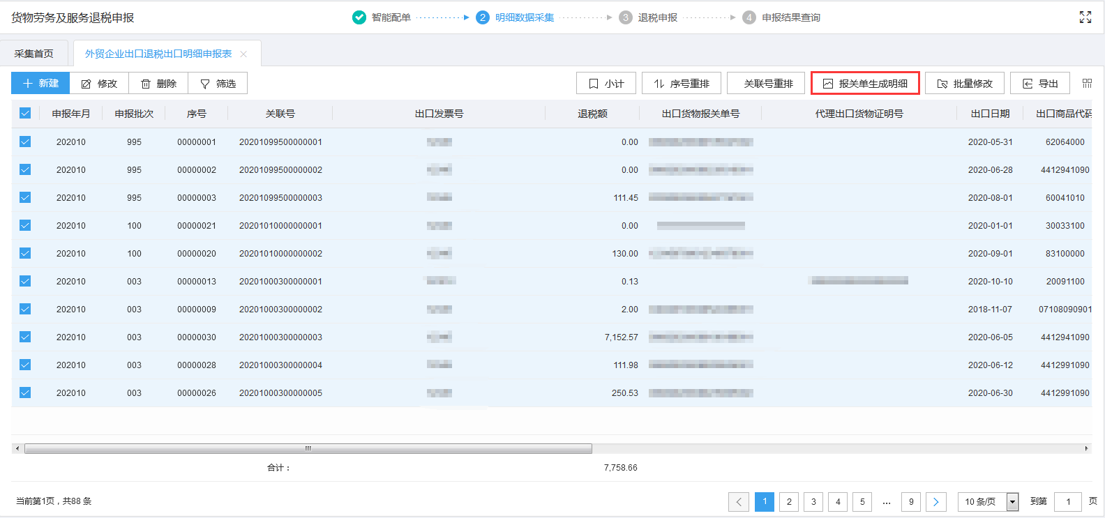Uncheck the row with 序号 00000030
Image resolution: width=1105 pixels, height=518 pixels.
(x=25, y=337)
